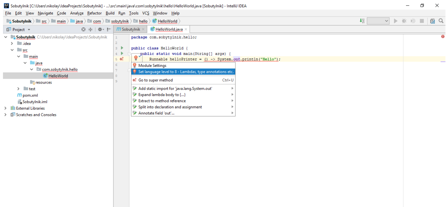Click the Search Everywhere magnifier icon
This screenshot has width=446, height=207.
(441, 21)
